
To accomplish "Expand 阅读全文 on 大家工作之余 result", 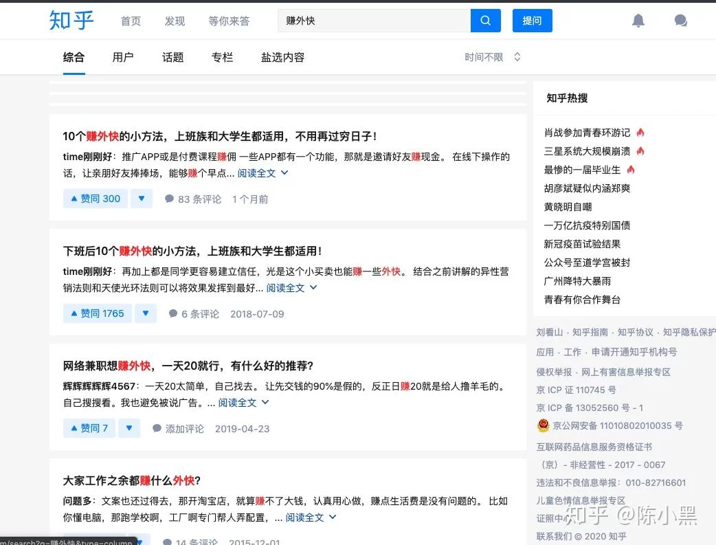I will [x=311, y=518].
